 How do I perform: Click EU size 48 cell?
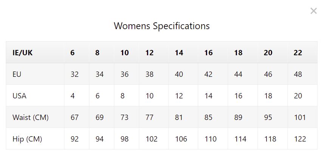(302, 74)
